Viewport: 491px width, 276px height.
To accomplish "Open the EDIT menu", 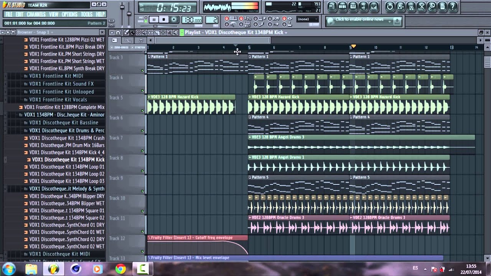I will pos(20,14).
